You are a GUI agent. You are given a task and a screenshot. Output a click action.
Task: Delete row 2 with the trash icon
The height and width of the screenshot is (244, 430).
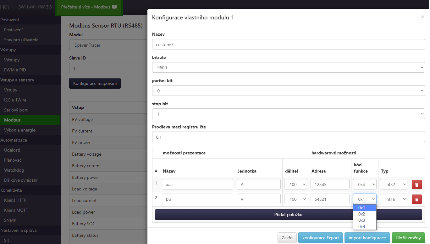pos(416,199)
